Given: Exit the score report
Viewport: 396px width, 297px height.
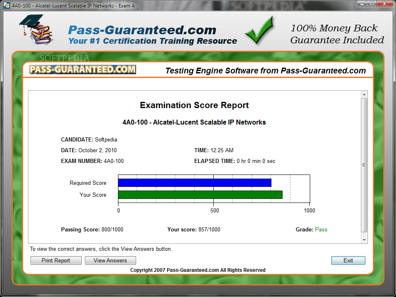Looking at the screenshot, I should point(348,260).
